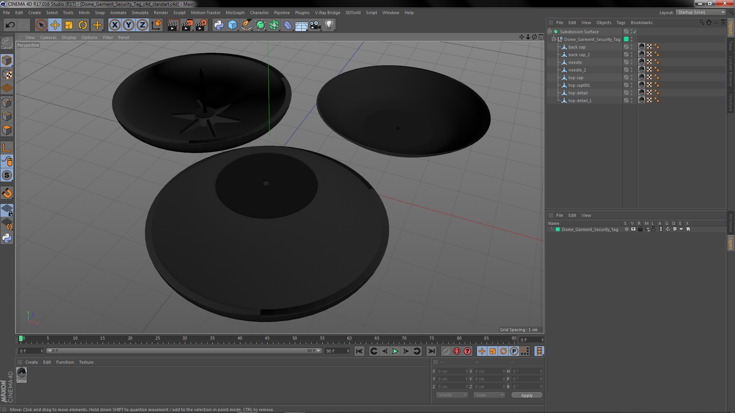Viewport: 735px width, 413px height.
Task: Click frame 45 on the timeline ruler
Action: pyautogui.click(x=267, y=339)
